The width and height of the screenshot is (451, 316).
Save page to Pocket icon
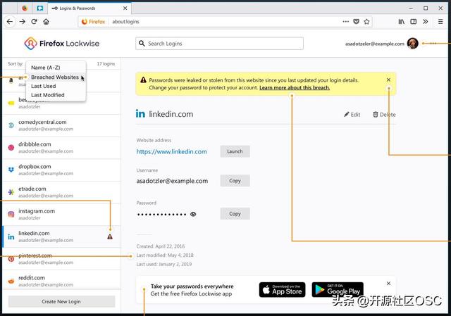coord(356,22)
